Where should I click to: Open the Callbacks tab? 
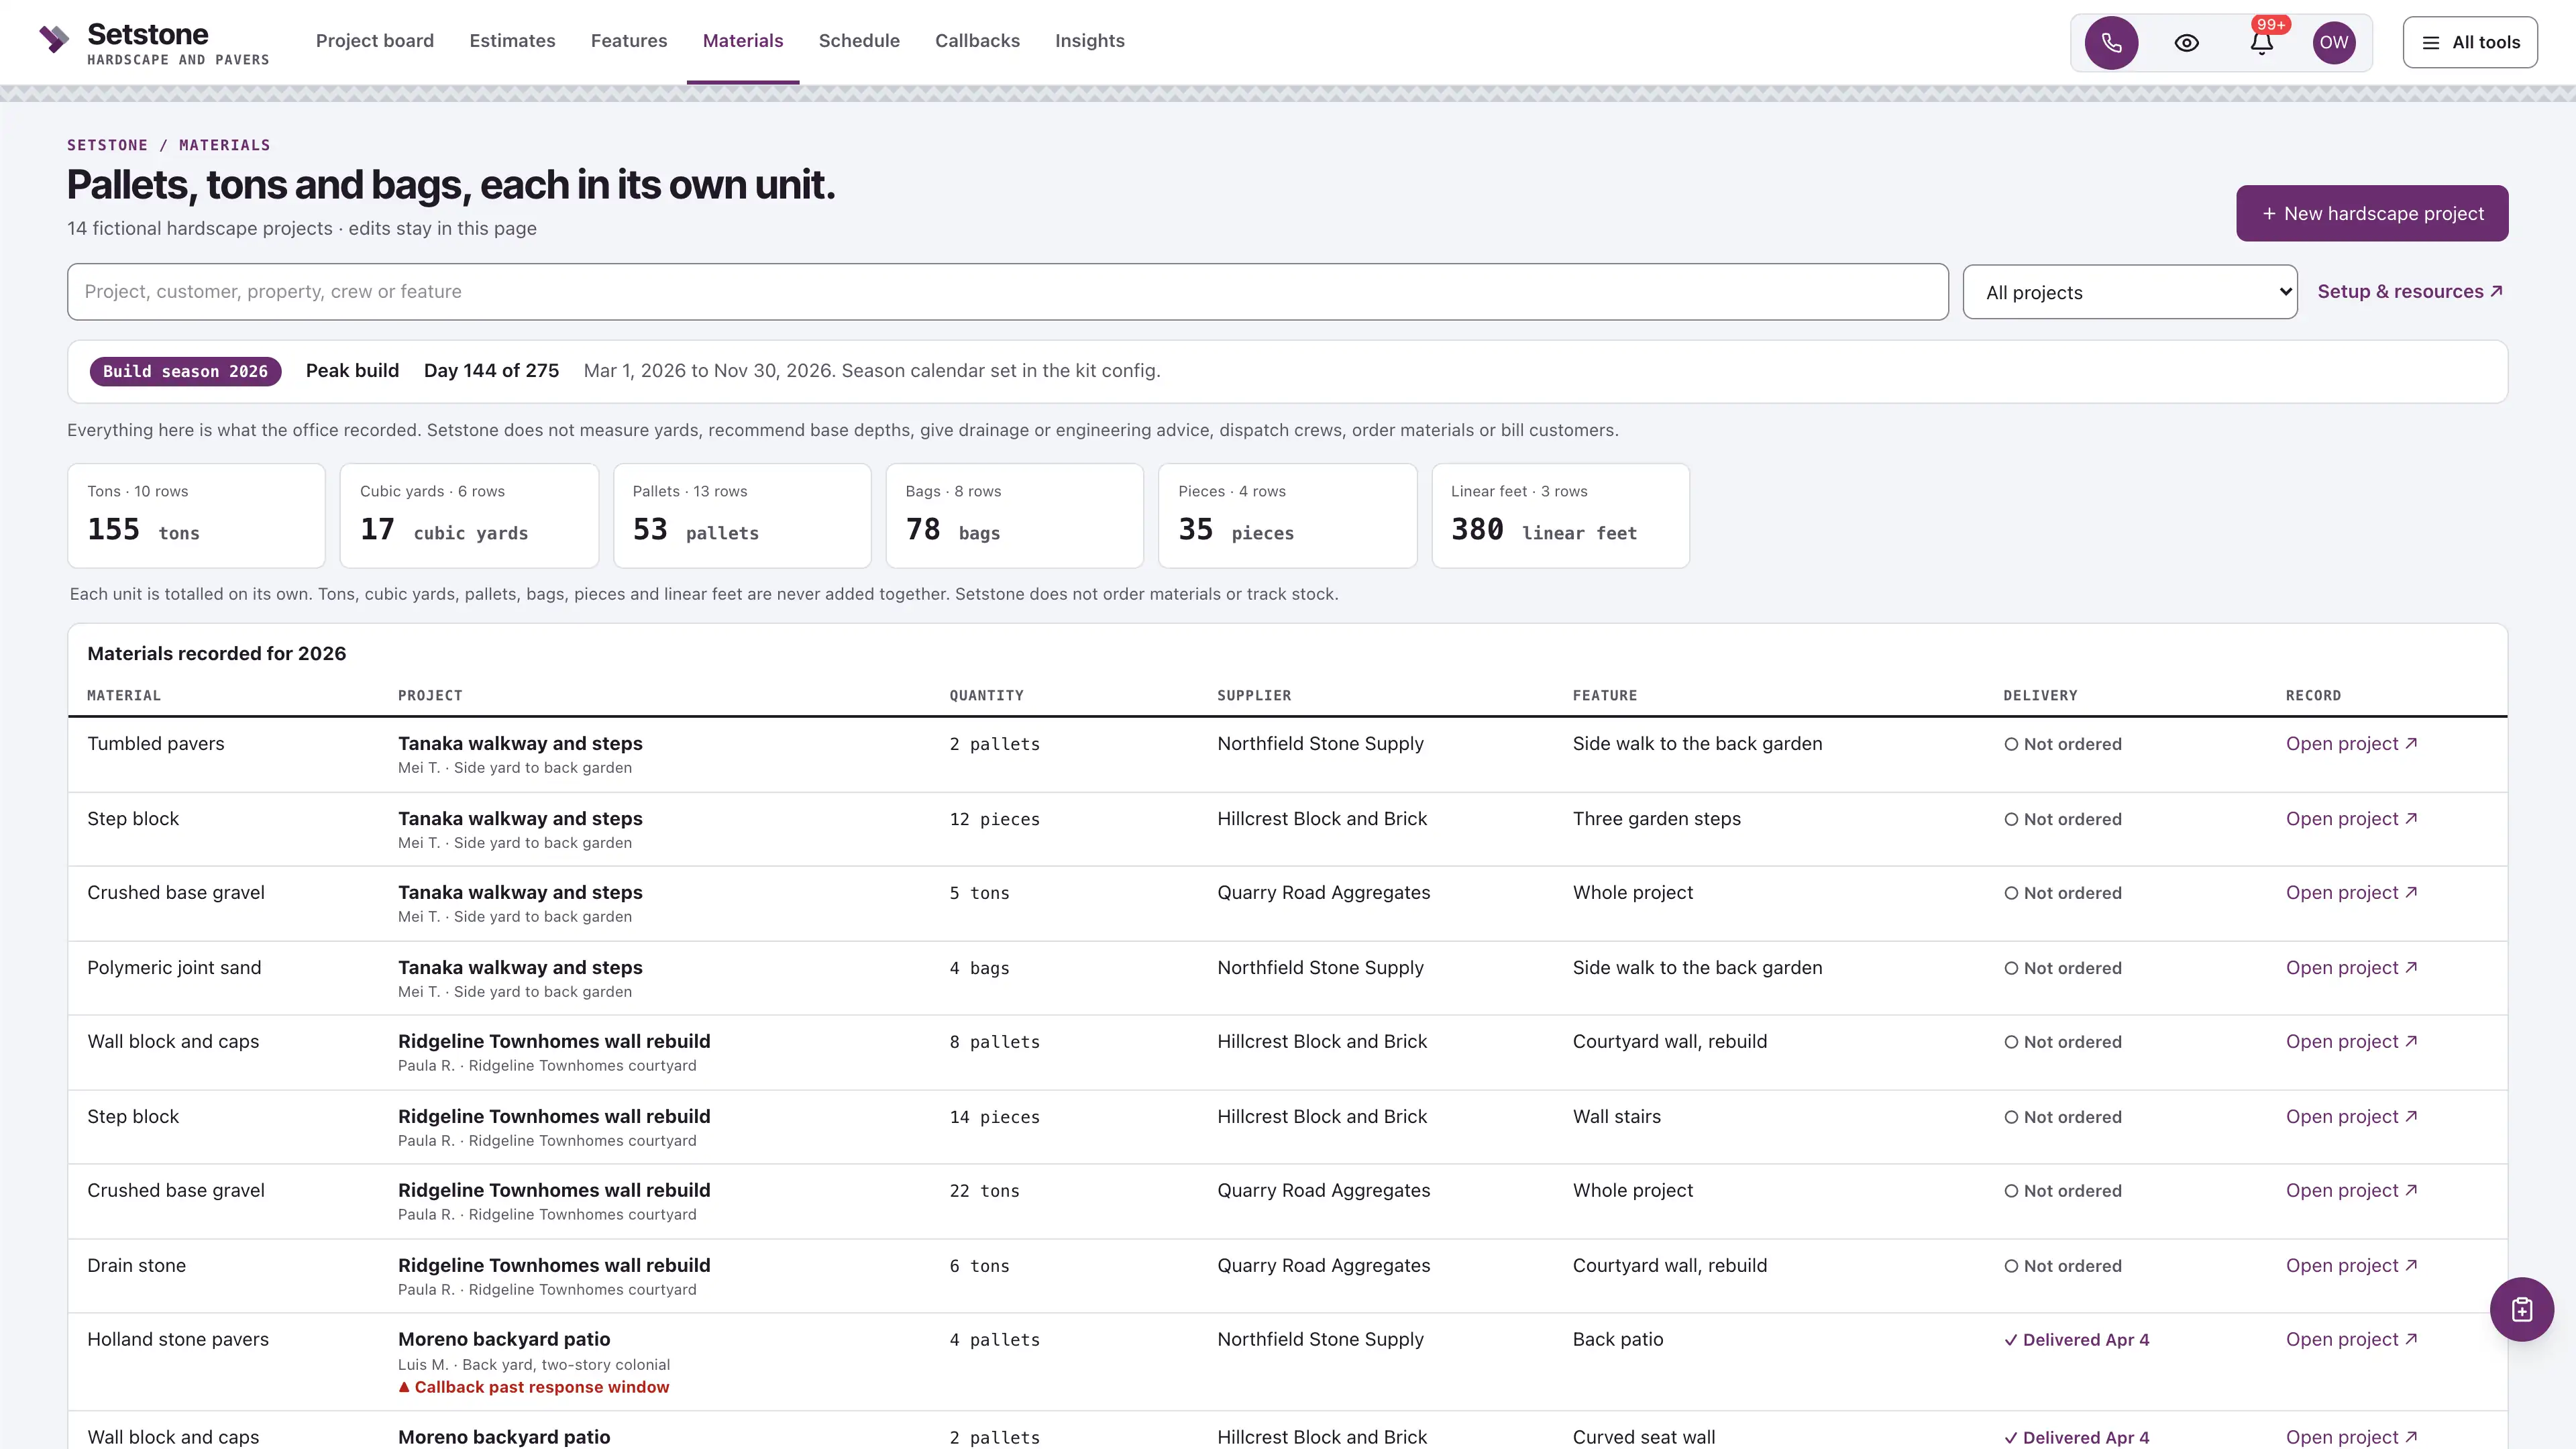(977, 41)
